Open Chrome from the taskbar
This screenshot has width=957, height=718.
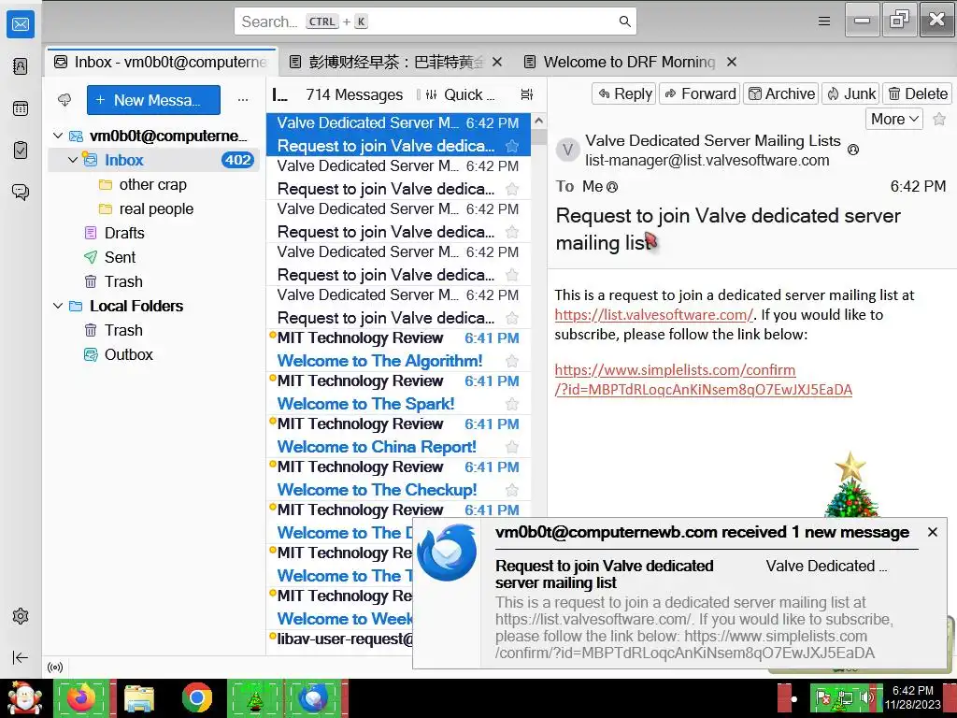[x=196, y=698]
